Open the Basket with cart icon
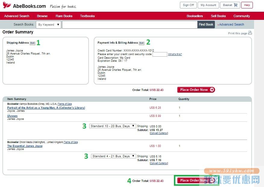This screenshot has width=264, height=187. pos(230,5)
